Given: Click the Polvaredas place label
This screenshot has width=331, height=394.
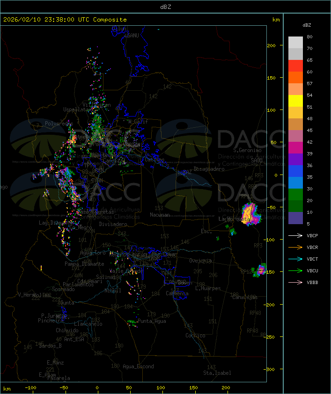Looking at the screenshot, I should tap(59, 124).
